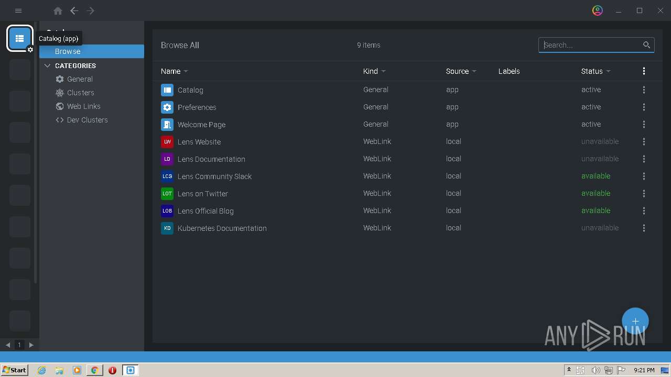
Task: Click the Catalog row icon
Action: 167,90
